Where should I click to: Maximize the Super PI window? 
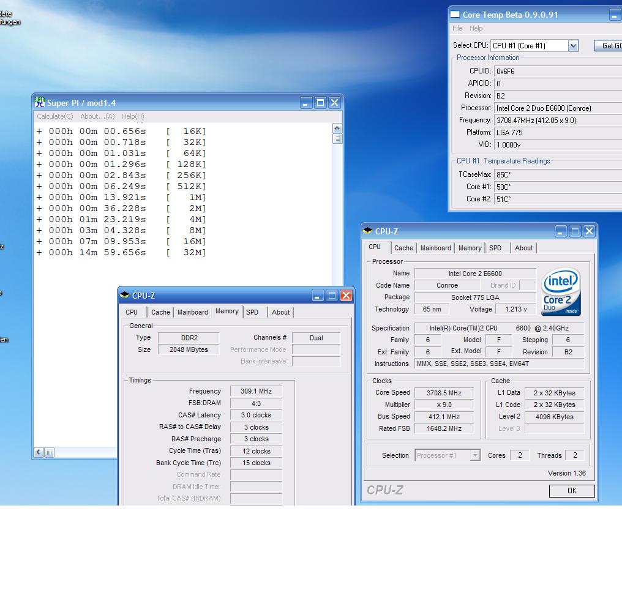320,103
